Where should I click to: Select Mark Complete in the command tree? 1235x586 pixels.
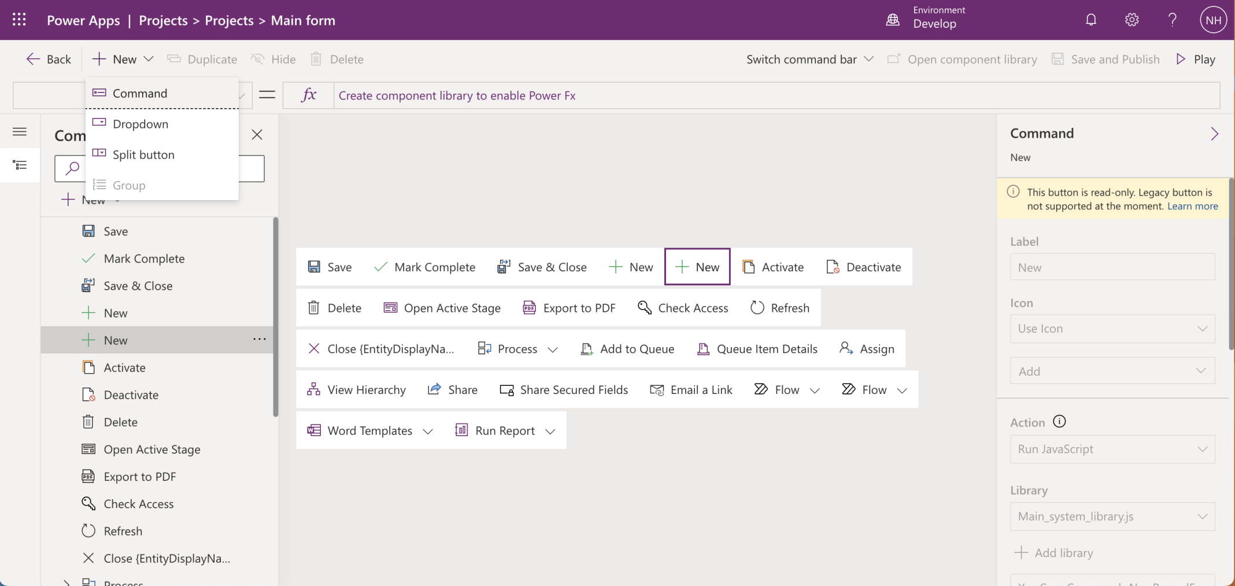[157, 259]
